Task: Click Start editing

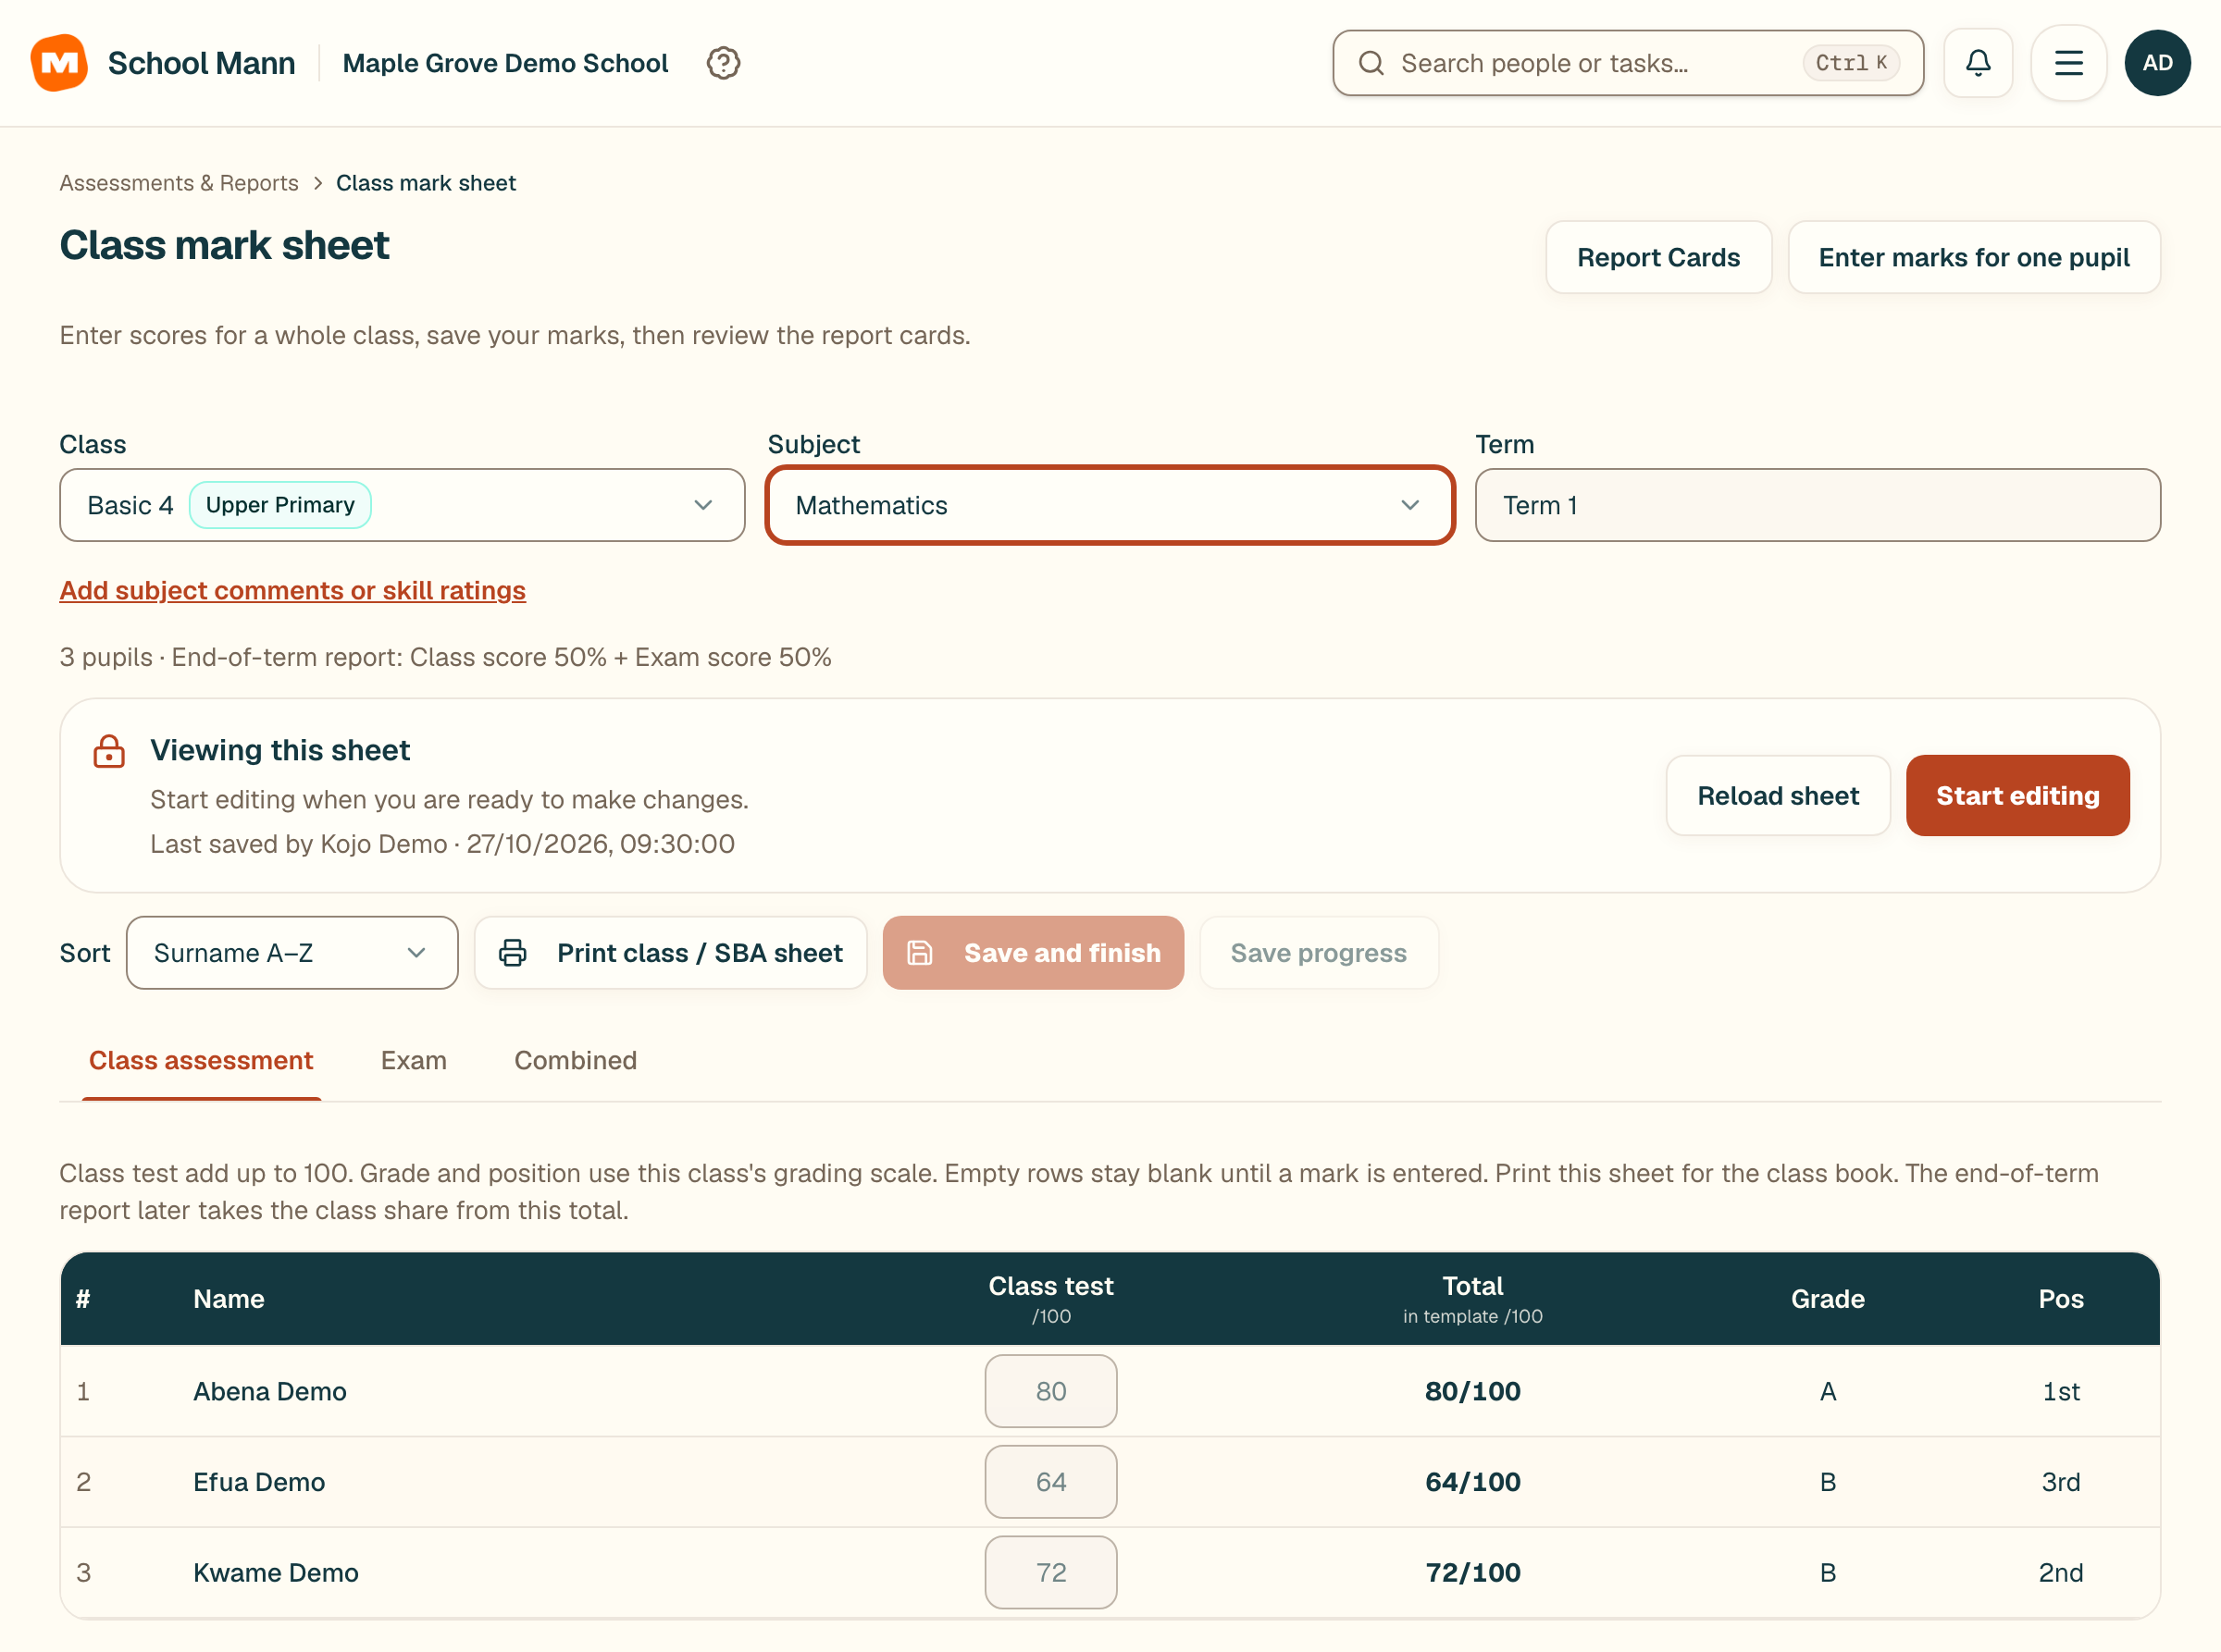Action: click(2018, 796)
